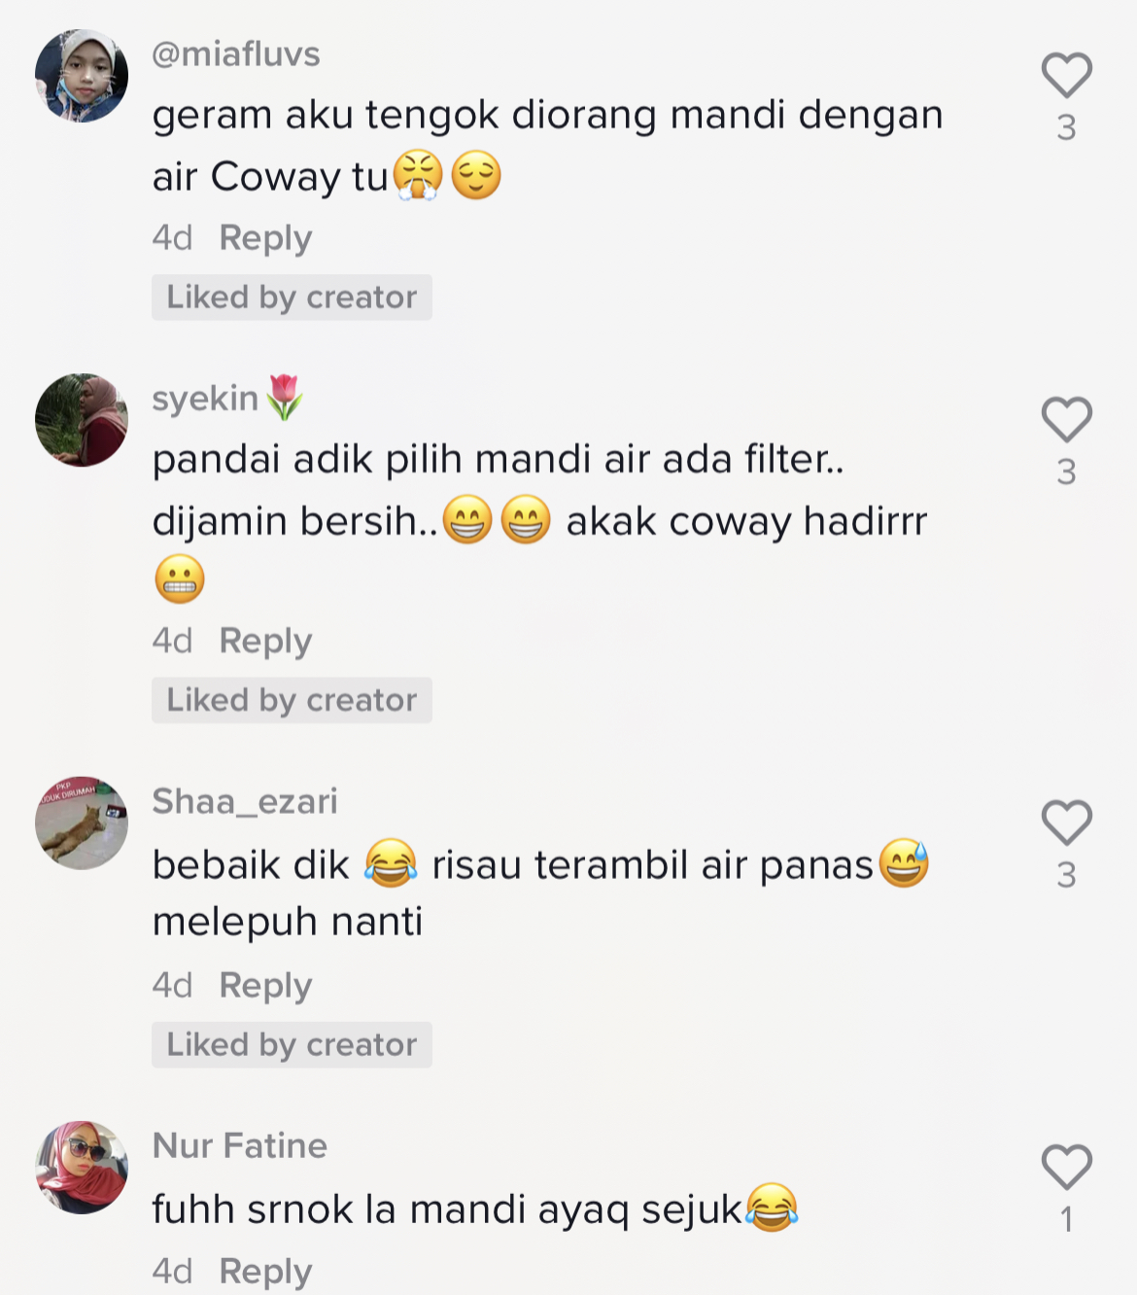Reply to syekin's comment
This screenshot has width=1137, height=1295.
[265, 642]
